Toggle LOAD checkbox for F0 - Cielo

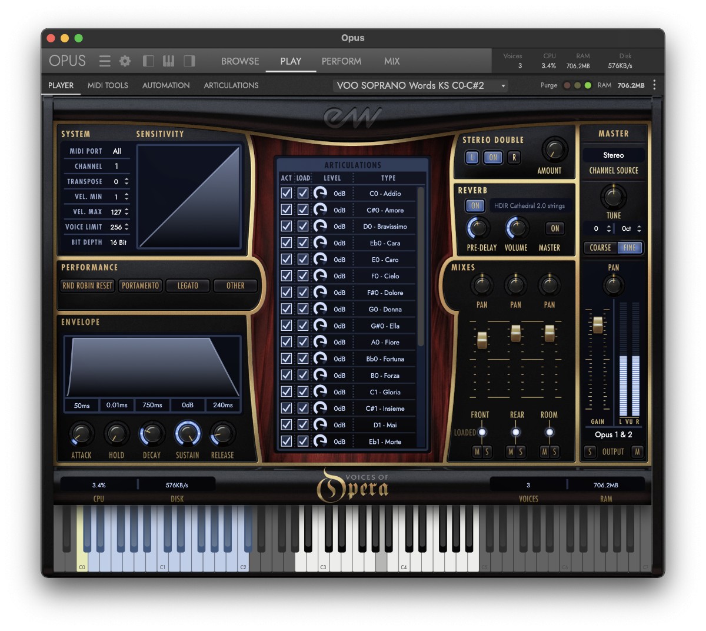303,275
